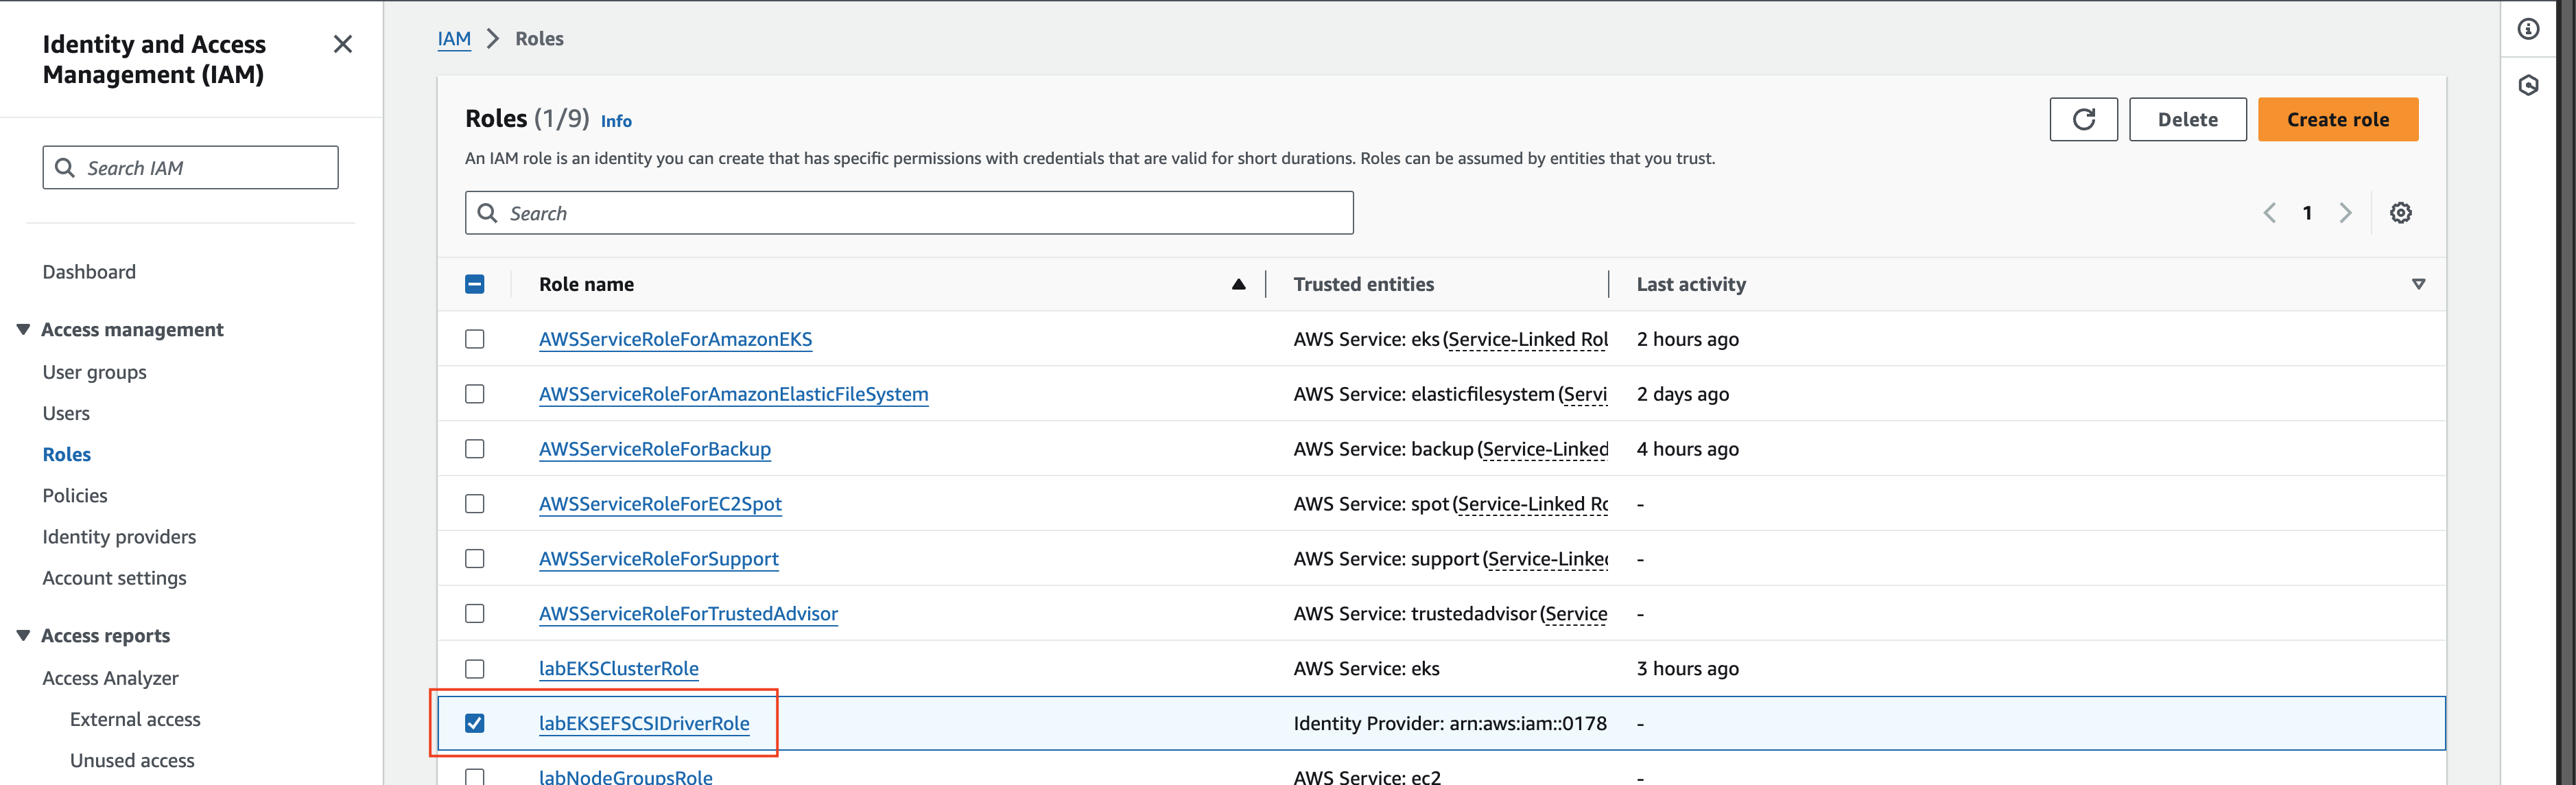
Task: Open External access in sidebar
Action: click(x=135, y=719)
